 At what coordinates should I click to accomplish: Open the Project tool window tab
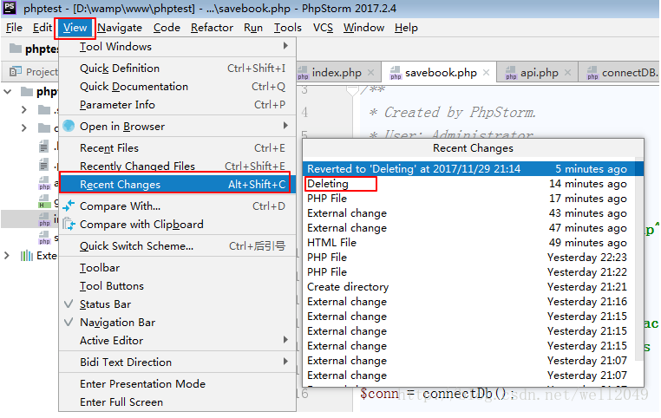[33, 72]
